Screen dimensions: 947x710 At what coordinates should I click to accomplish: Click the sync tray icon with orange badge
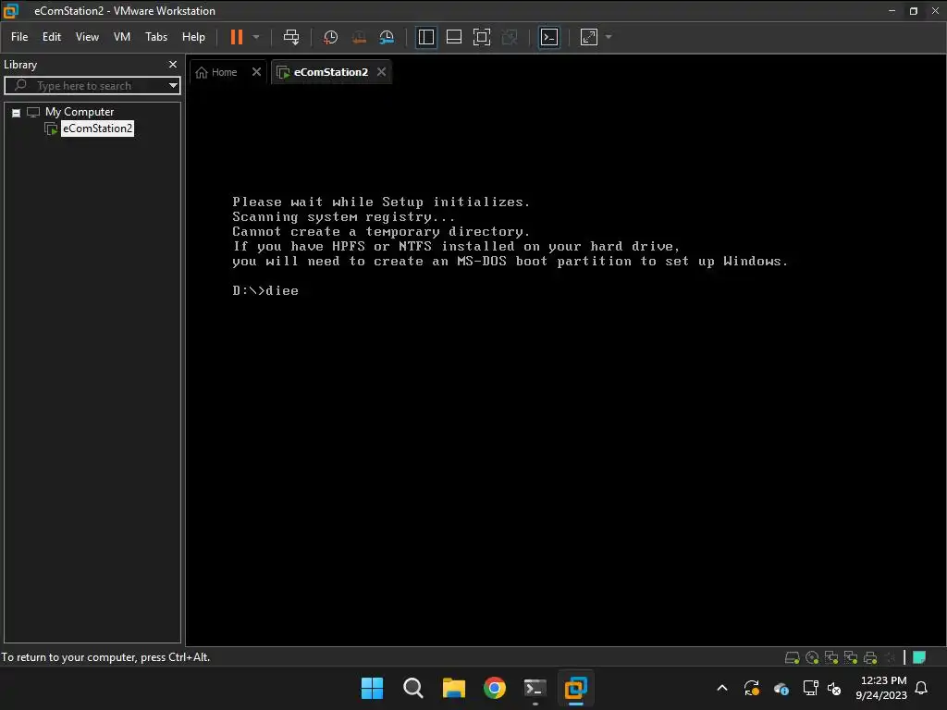point(751,688)
